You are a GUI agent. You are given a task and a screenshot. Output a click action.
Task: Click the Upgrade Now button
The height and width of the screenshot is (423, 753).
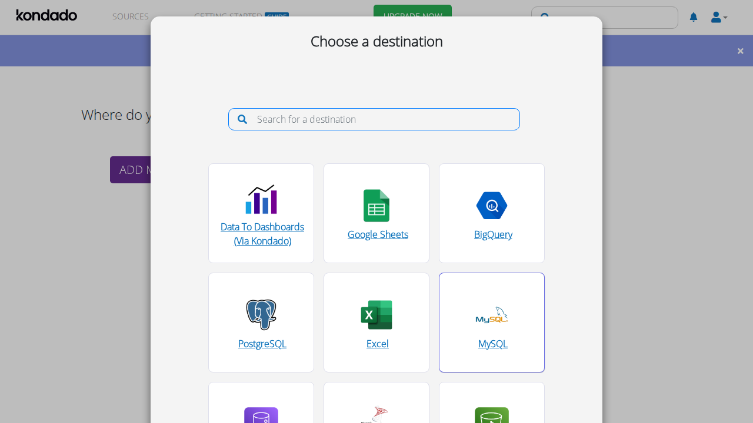pyautogui.click(x=412, y=16)
